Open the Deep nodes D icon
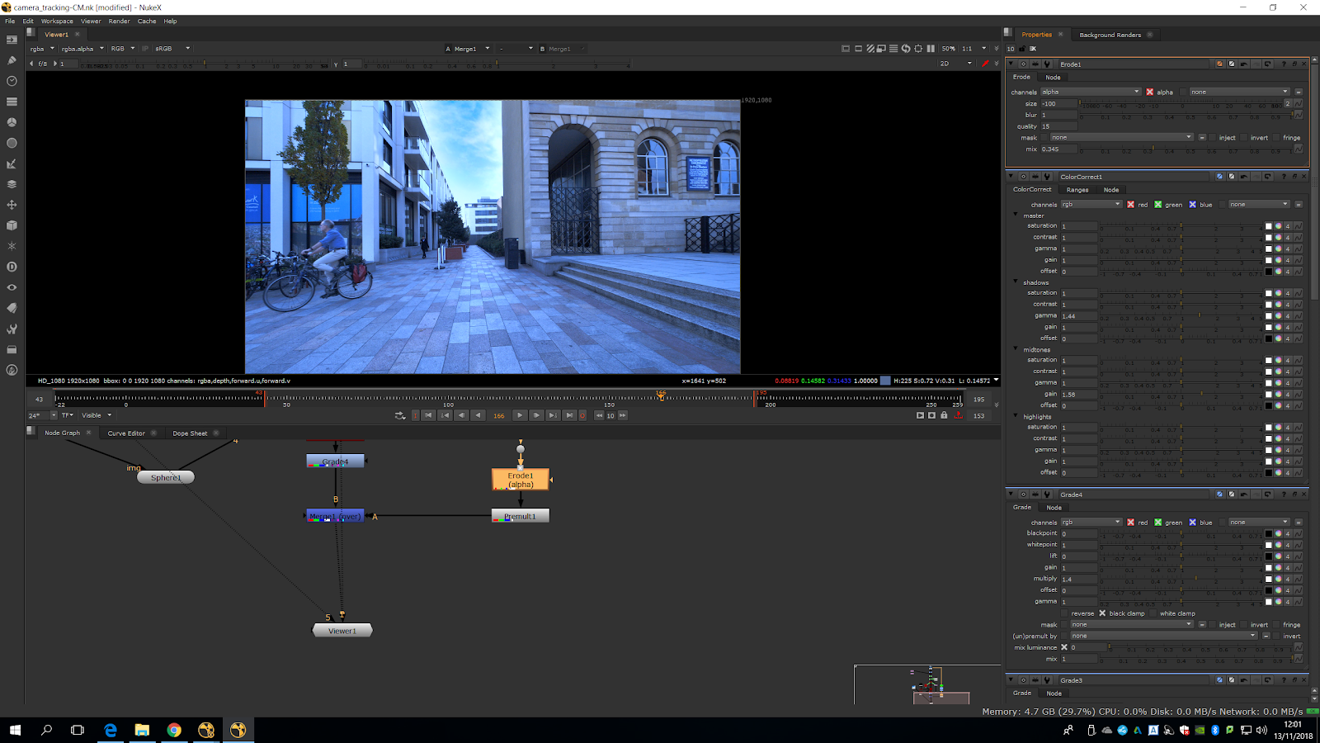Image resolution: width=1320 pixels, height=743 pixels. point(12,267)
